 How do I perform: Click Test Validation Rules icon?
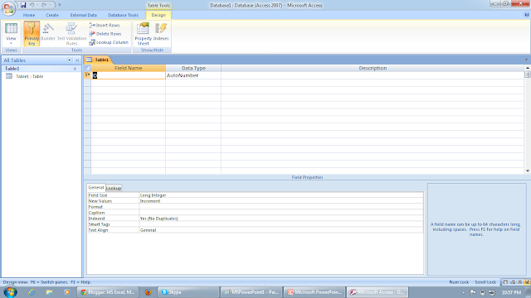point(71,33)
